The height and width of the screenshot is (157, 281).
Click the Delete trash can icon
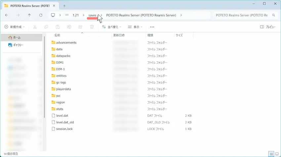click(x=92, y=27)
